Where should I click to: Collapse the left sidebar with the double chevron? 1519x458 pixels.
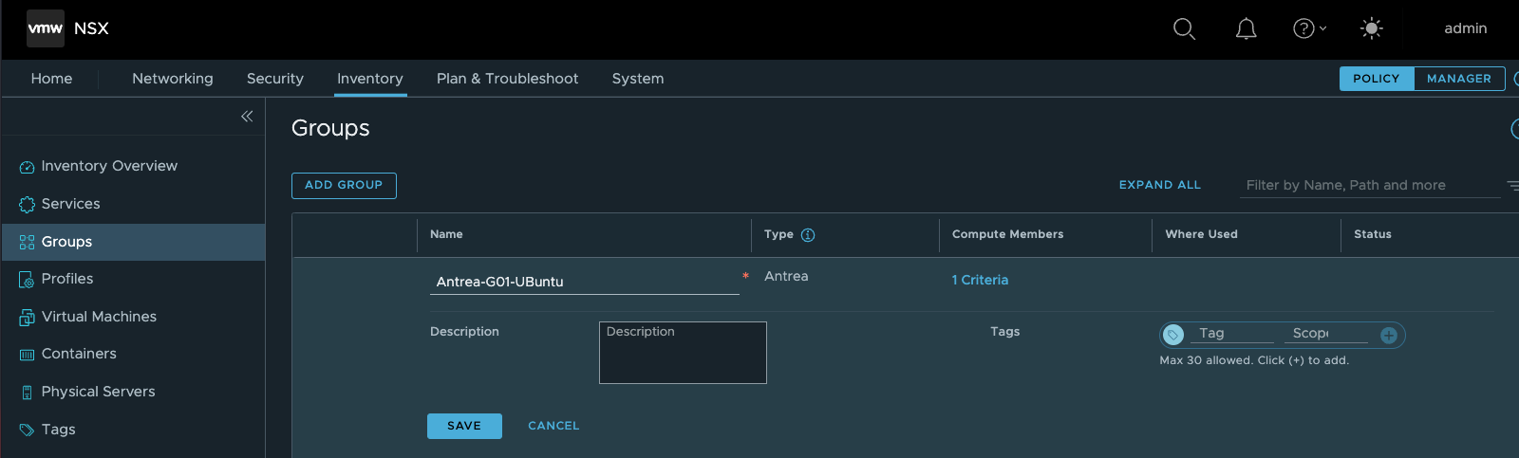(247, 116)
